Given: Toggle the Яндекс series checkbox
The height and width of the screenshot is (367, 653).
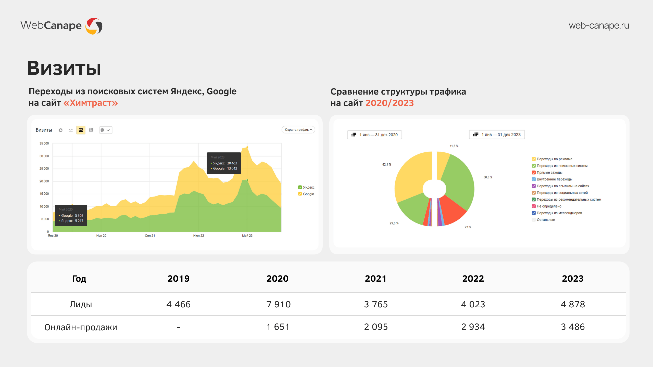Looking at the screenshot, I should coord(300,187).
